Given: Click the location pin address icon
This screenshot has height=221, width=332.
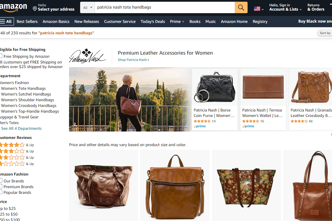Looking at the screenshot, I should tap(35, 9).
